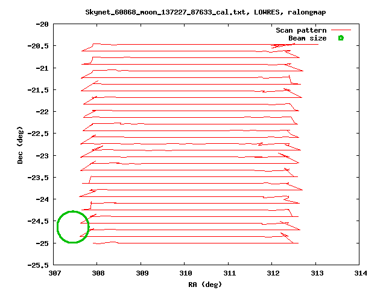Click the -21.5 Dec tick label
Viewport: 386px width, 290px height.
coord(38,90)
